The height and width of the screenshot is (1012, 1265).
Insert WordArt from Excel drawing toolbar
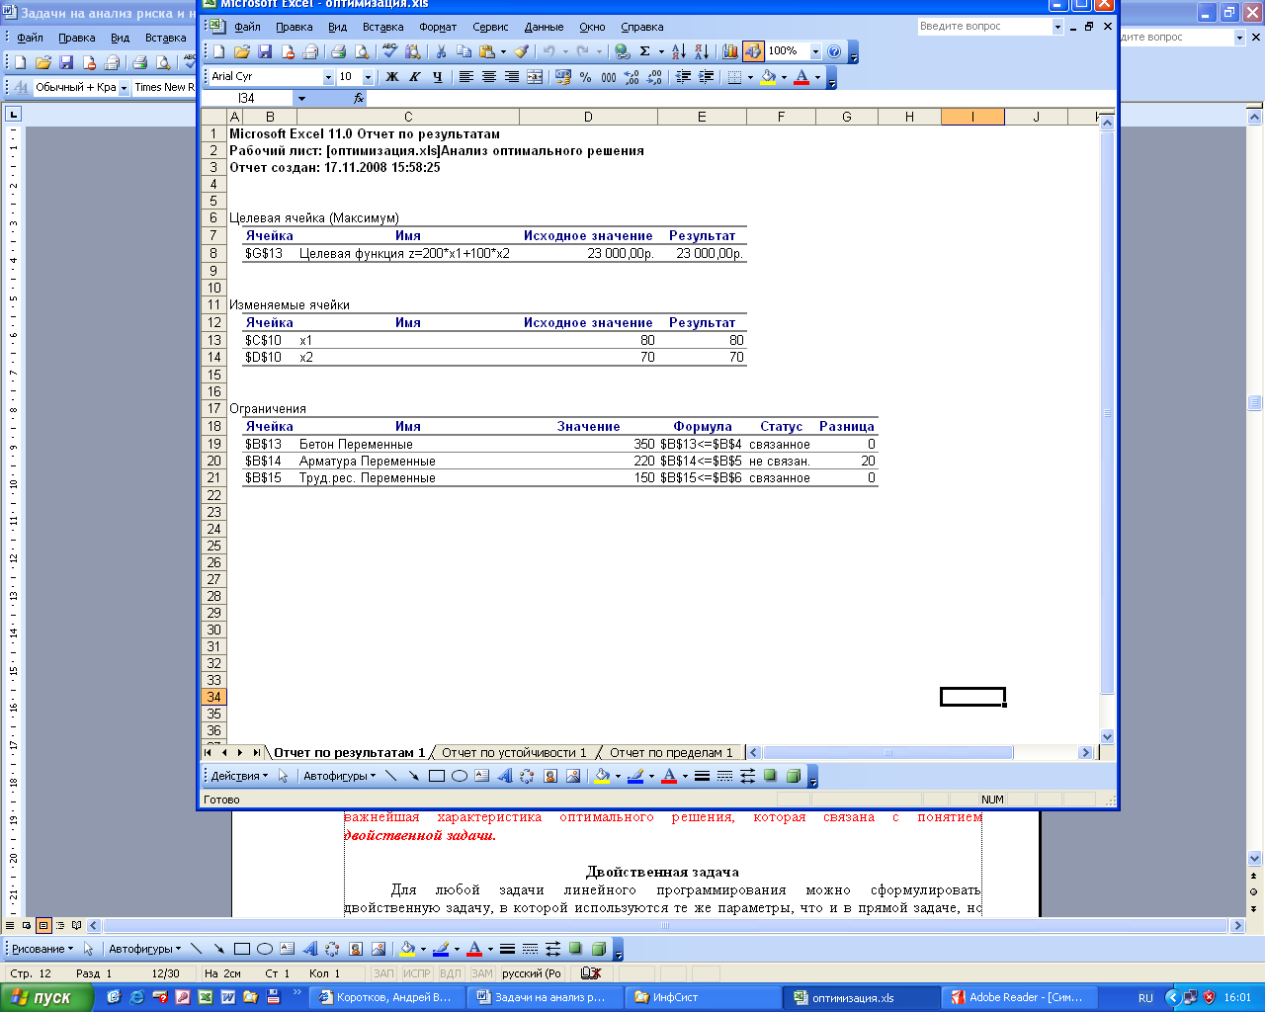(505, 776)
